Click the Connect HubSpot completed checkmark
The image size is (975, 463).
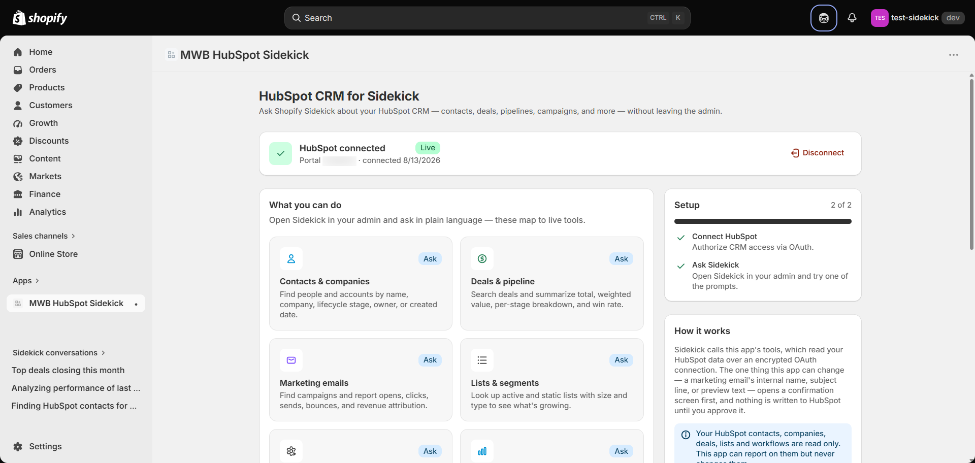[x=681, y=238]
